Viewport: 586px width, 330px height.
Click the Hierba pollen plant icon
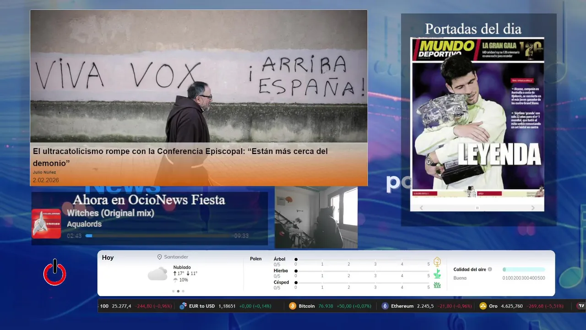tap(437, 274)
